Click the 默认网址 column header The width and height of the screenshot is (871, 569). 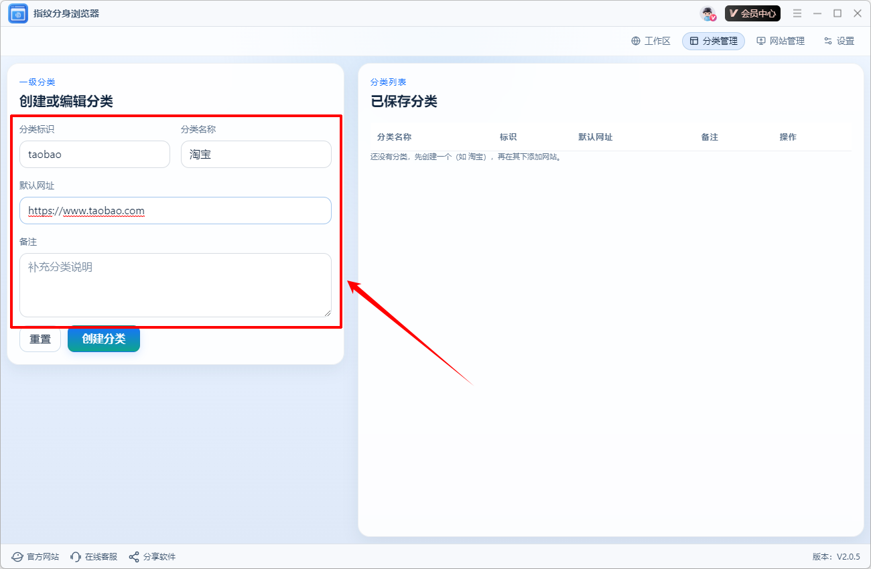point(596,137)
